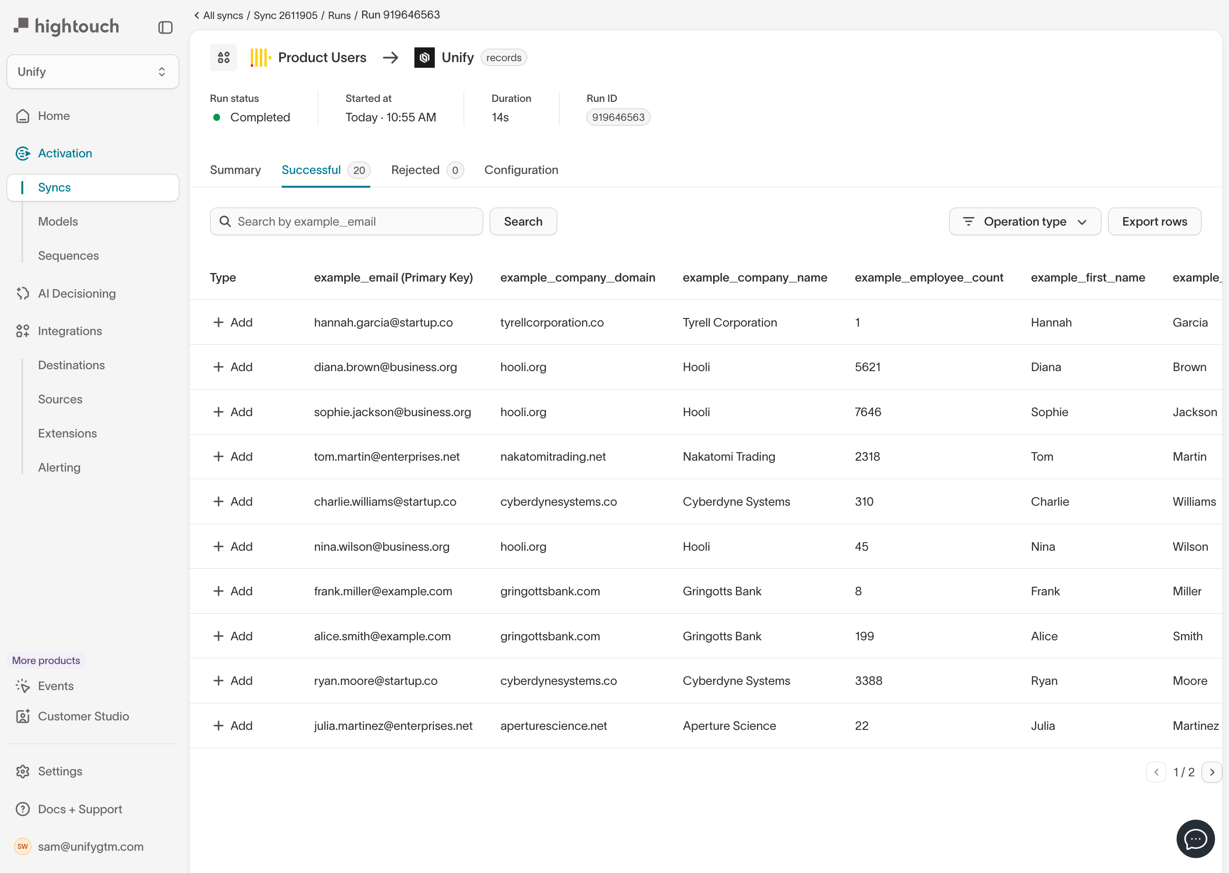Screen dimensions: 1229x873
Task: Open AI Decisioning from sidebar
Action: point(76,293)
